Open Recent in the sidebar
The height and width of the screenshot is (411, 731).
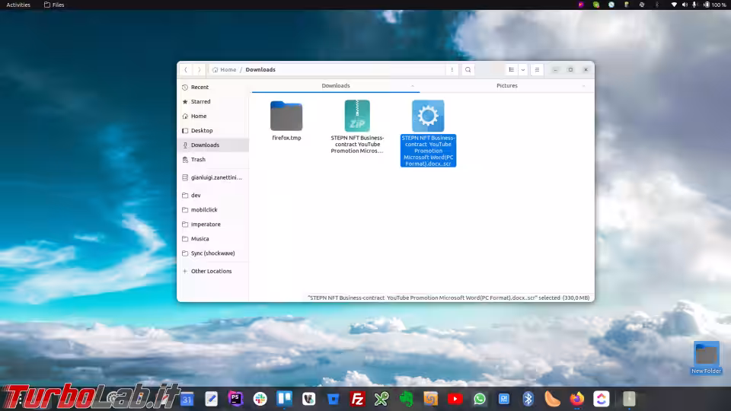tap(213, 87)
